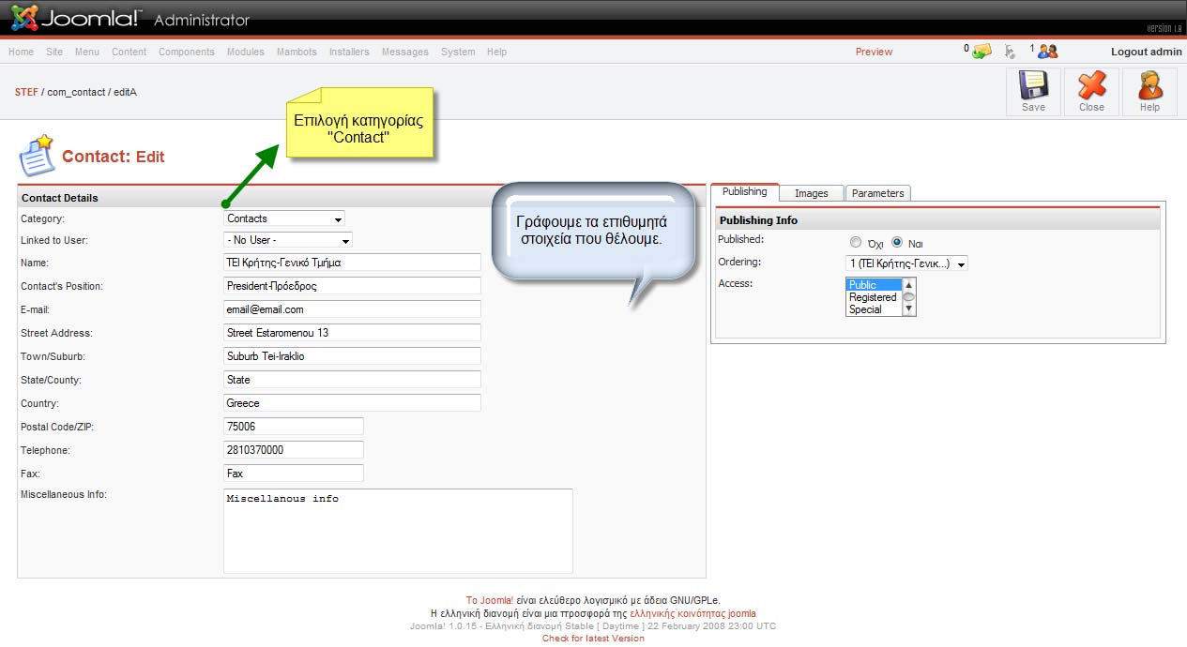This screenshot has width=1187, height=647.
Task: Open the Modules menu
Action: coord(246,52)
